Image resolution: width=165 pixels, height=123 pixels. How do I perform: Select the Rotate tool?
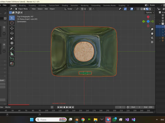pyautogui.click(x=12, y=33)
